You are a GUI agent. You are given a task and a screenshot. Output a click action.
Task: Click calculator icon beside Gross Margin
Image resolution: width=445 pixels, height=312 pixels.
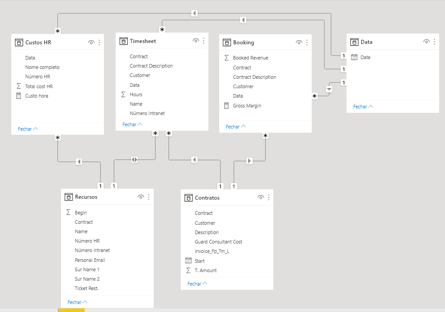(226, 106)
